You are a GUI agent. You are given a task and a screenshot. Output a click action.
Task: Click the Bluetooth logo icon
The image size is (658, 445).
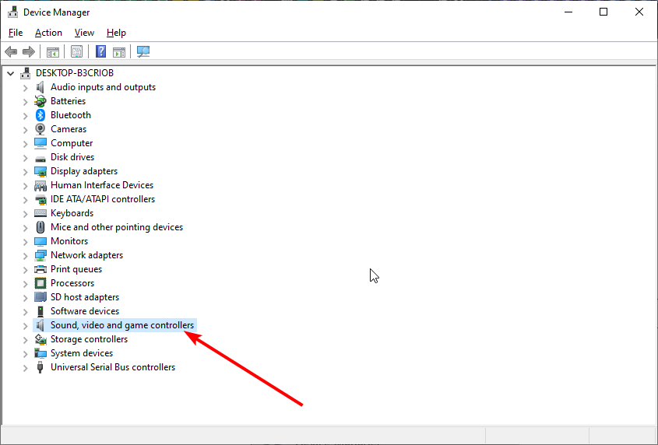pyautogui.click(x=40, y=115)
